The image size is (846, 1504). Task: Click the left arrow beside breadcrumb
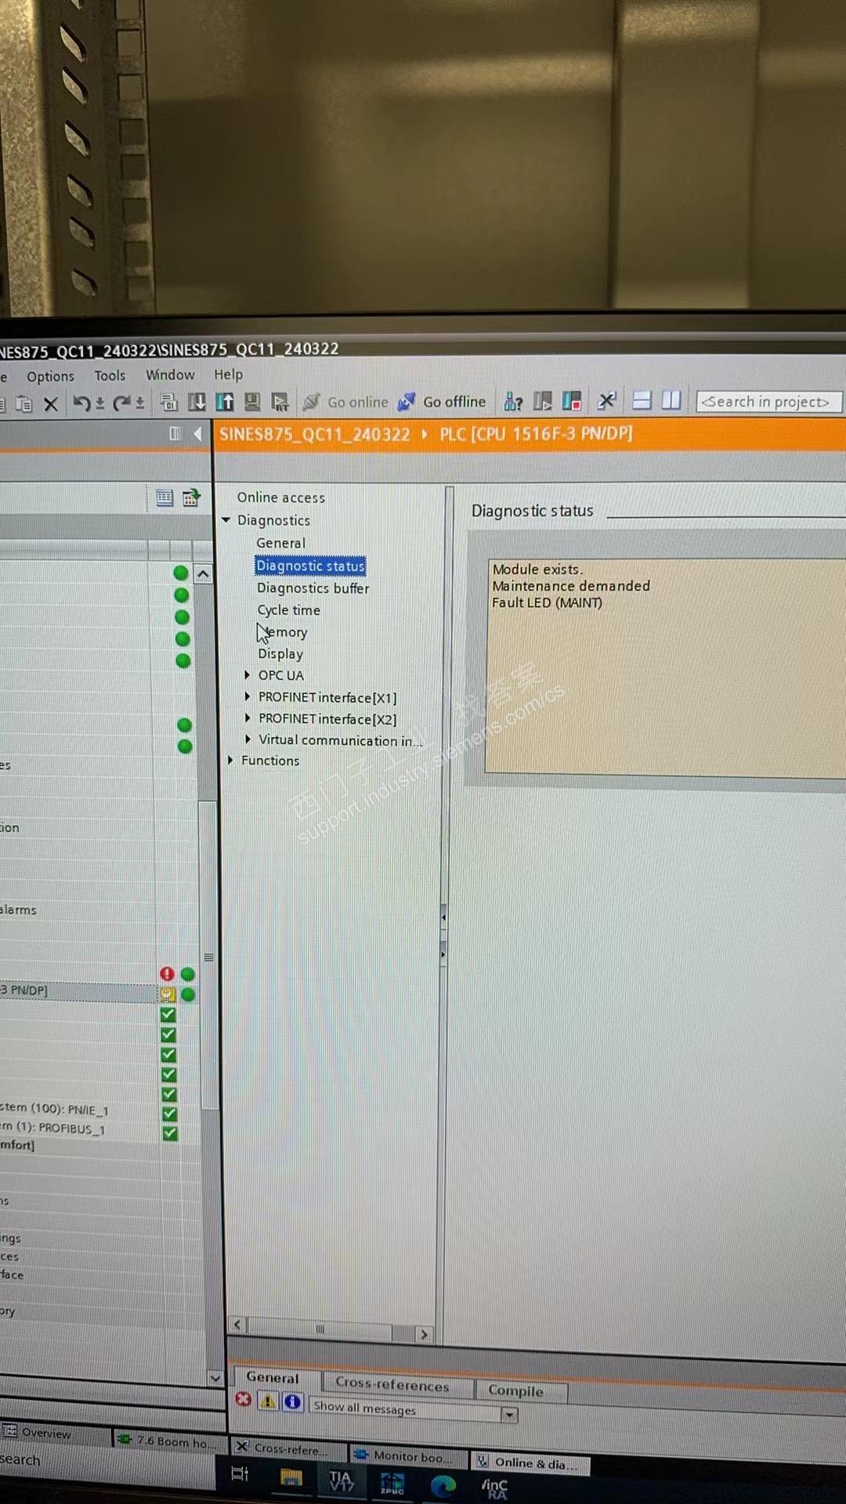click(x=197, y=433)
